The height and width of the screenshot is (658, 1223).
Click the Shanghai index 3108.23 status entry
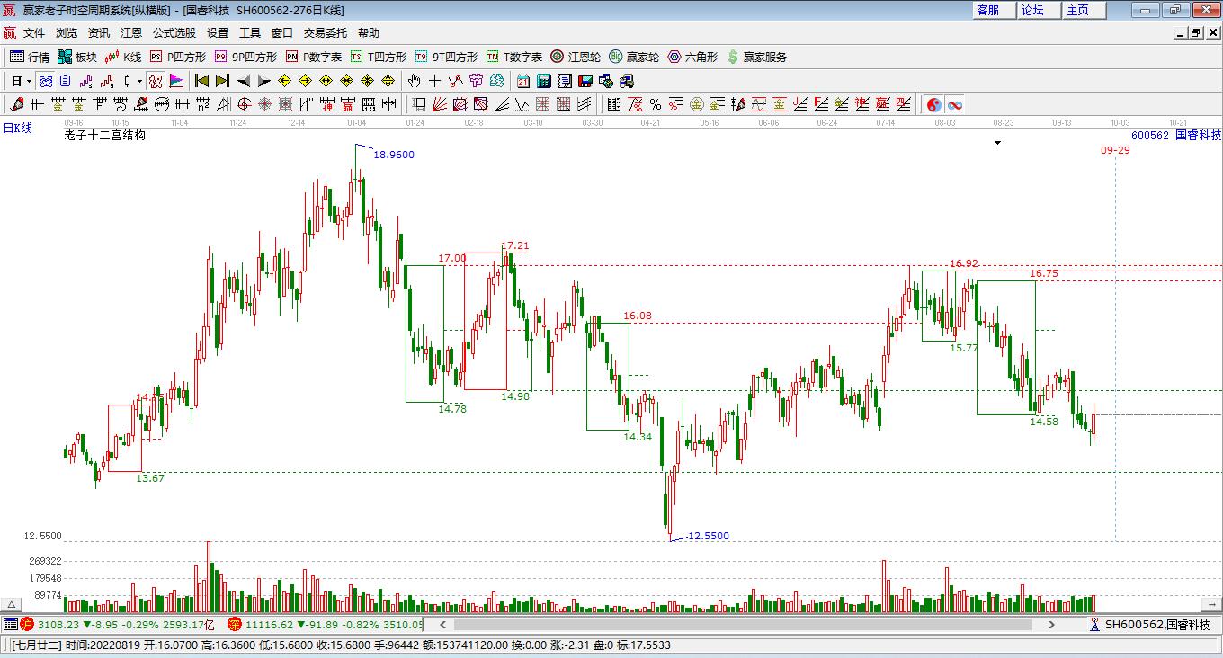coord(117,624)
